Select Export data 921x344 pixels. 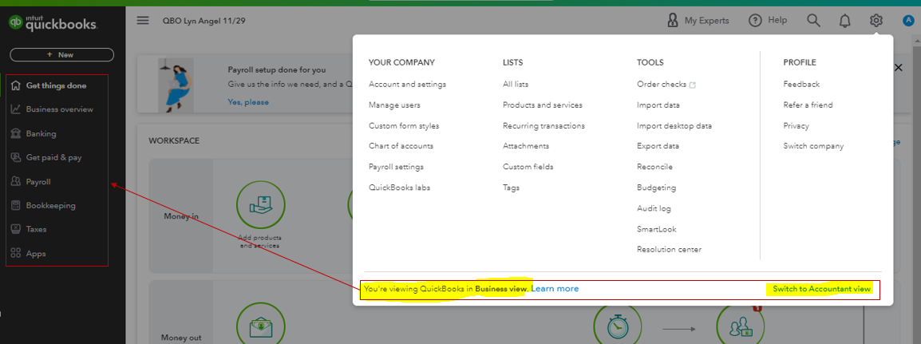tap(658, 145)
